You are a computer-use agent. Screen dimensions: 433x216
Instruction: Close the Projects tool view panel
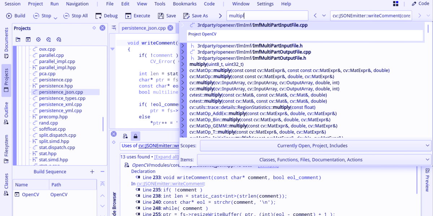pyautogui.click(x=102, y=28)
